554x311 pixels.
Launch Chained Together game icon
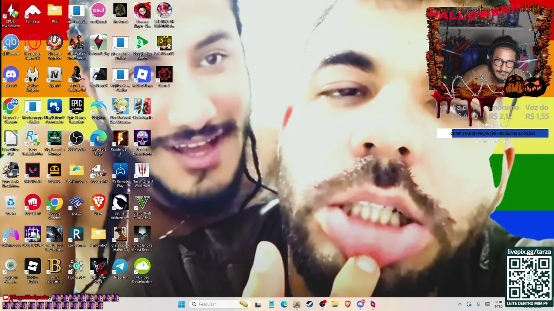coord(55,47)
